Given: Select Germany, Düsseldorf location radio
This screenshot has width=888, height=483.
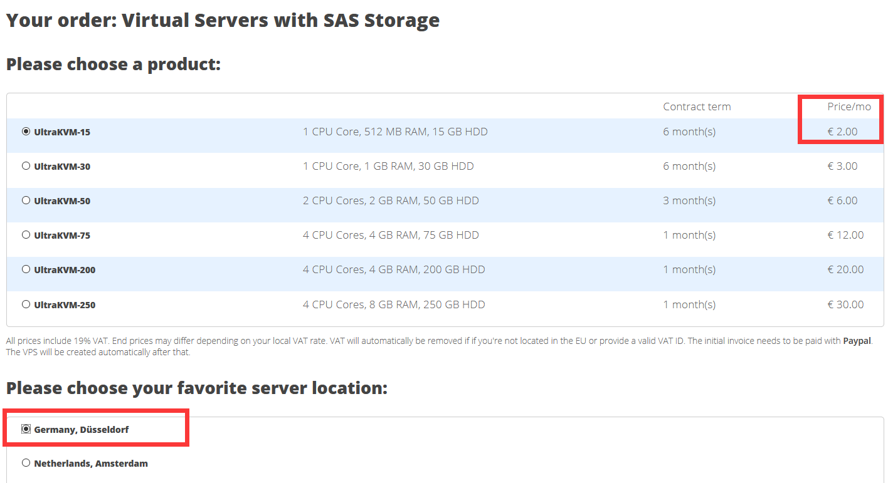Looking at the screenshot, I should click(x=26, y=429).
